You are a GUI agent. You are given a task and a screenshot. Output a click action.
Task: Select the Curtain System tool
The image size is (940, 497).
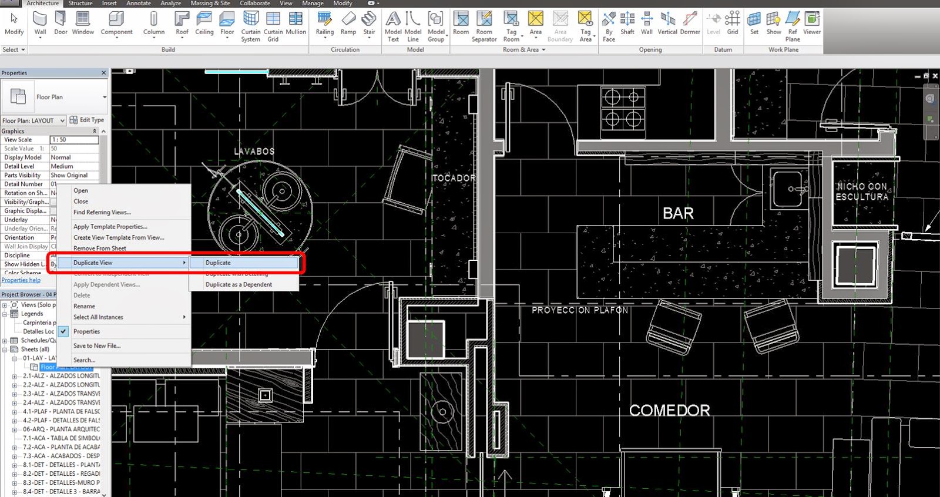[251, 27]
